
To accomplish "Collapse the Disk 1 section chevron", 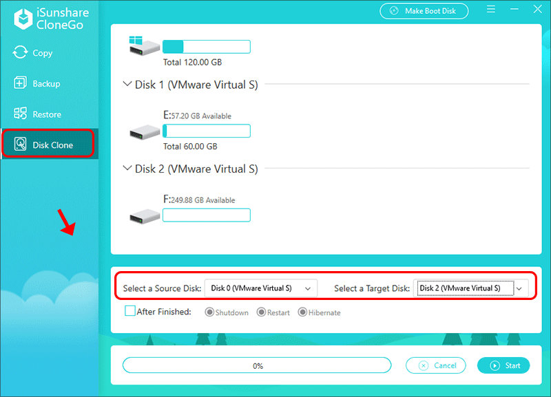I will (x=127, y=85).
